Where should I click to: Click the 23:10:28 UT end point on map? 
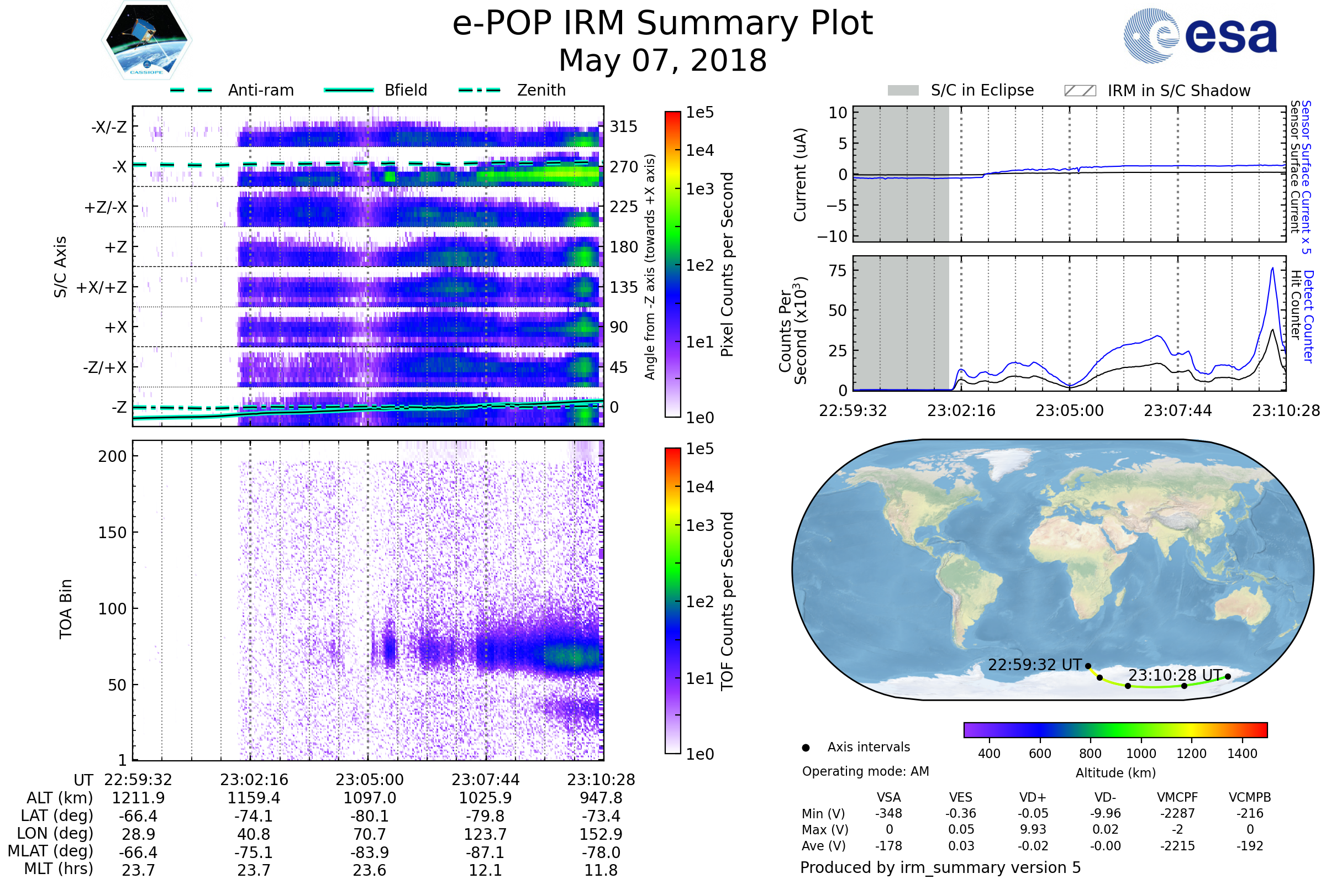coord(1228,676)
